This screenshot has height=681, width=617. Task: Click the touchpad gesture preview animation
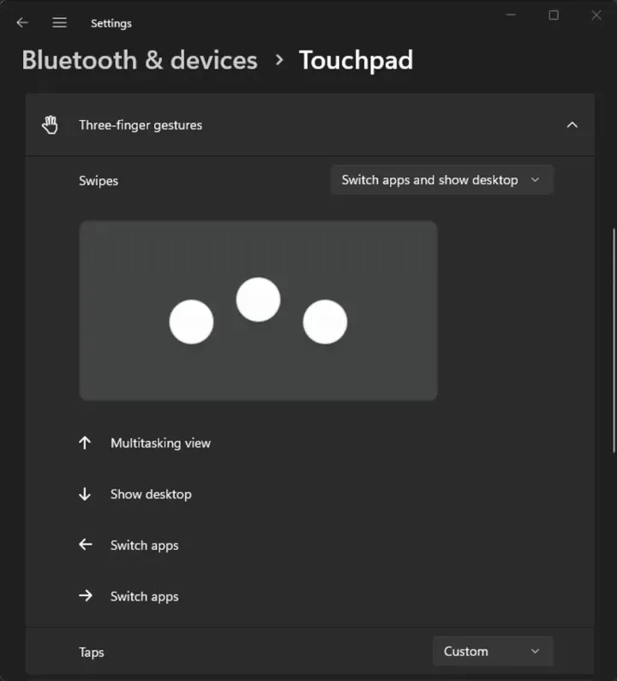pos(258,310)
